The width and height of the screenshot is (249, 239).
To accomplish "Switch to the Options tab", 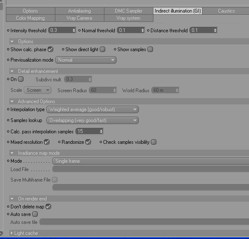I will click(31, 11).
